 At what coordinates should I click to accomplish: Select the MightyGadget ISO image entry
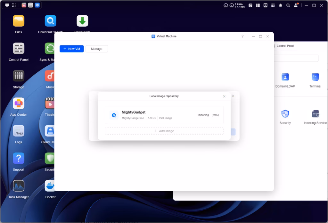pos(164,115)
